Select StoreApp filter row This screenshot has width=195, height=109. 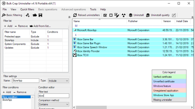(x=33, y=40)
